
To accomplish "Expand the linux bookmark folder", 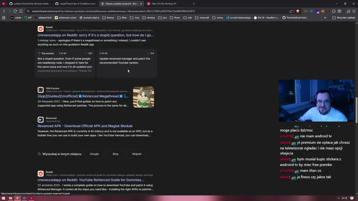I will tap(135, 18).
